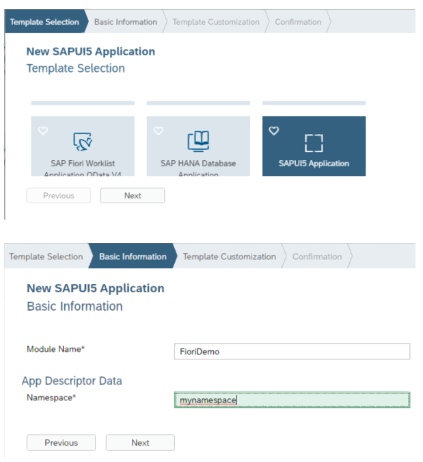Screen dimensions: 423x462
Task: Choose the SAPUI5 Application tile label
Action: tap(314, 163)
